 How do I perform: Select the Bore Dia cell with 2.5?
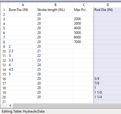[22, 51]
